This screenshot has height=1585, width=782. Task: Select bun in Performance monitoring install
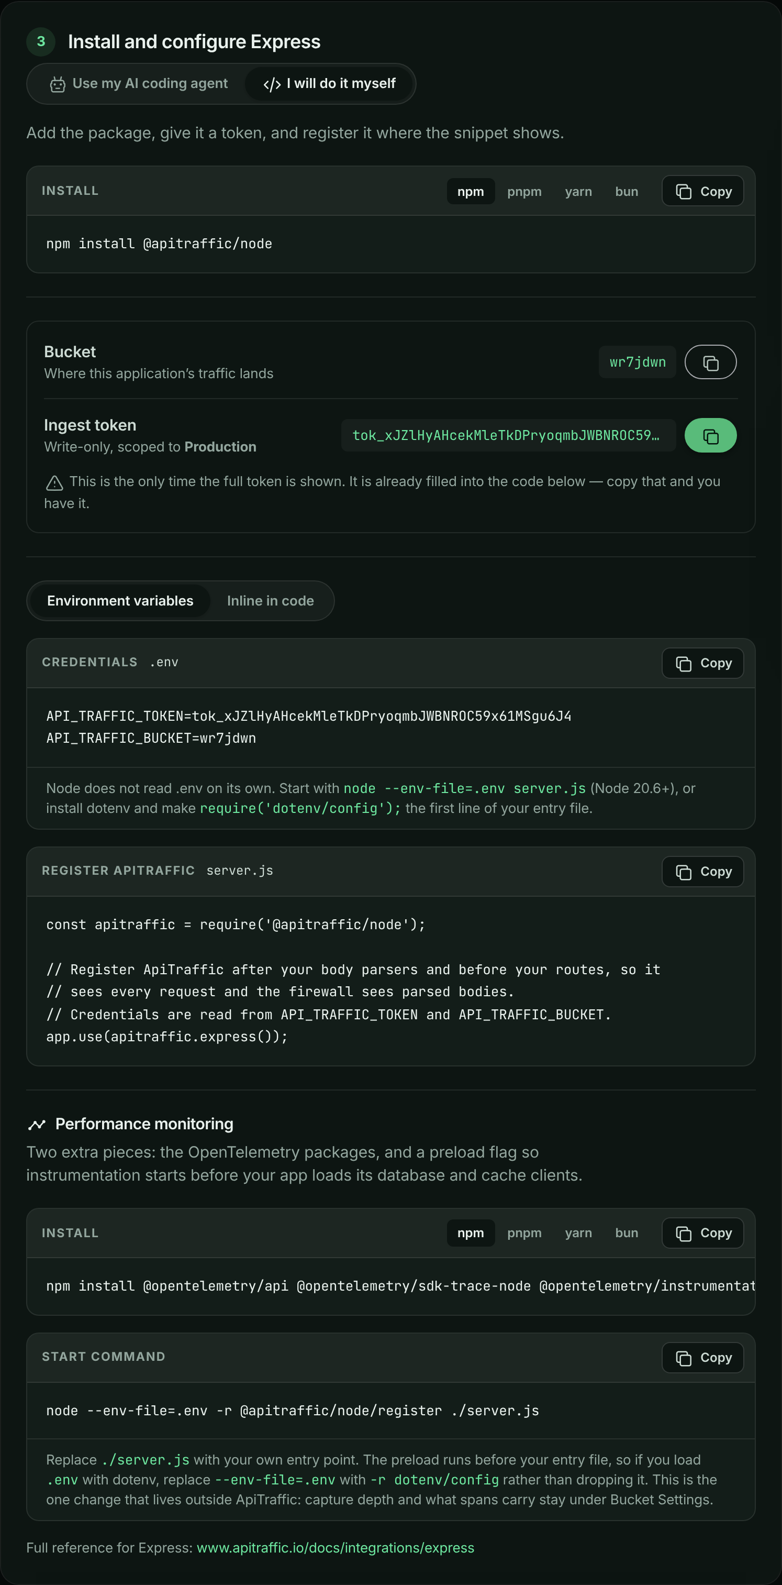[x=627, y=1233]
